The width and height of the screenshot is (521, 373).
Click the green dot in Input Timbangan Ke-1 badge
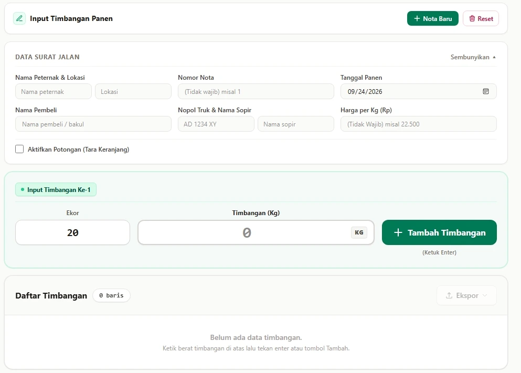[x=23, y=190]
